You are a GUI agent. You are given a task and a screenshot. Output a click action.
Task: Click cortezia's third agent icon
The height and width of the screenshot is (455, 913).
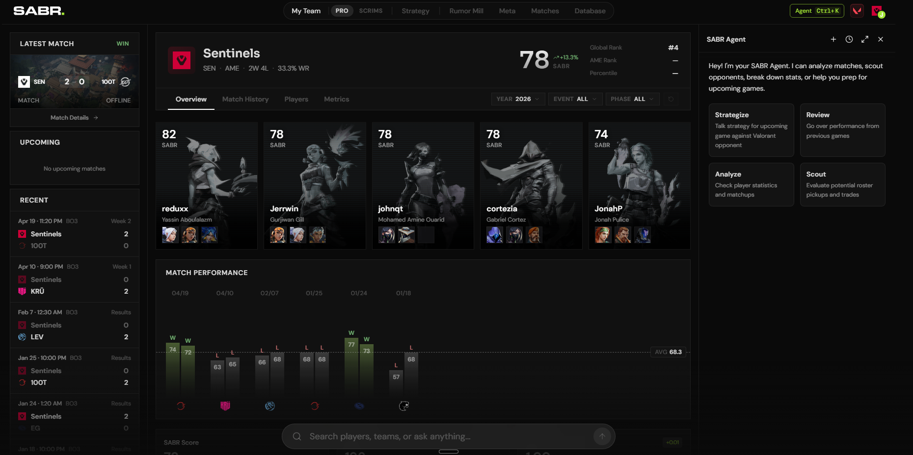534,235
